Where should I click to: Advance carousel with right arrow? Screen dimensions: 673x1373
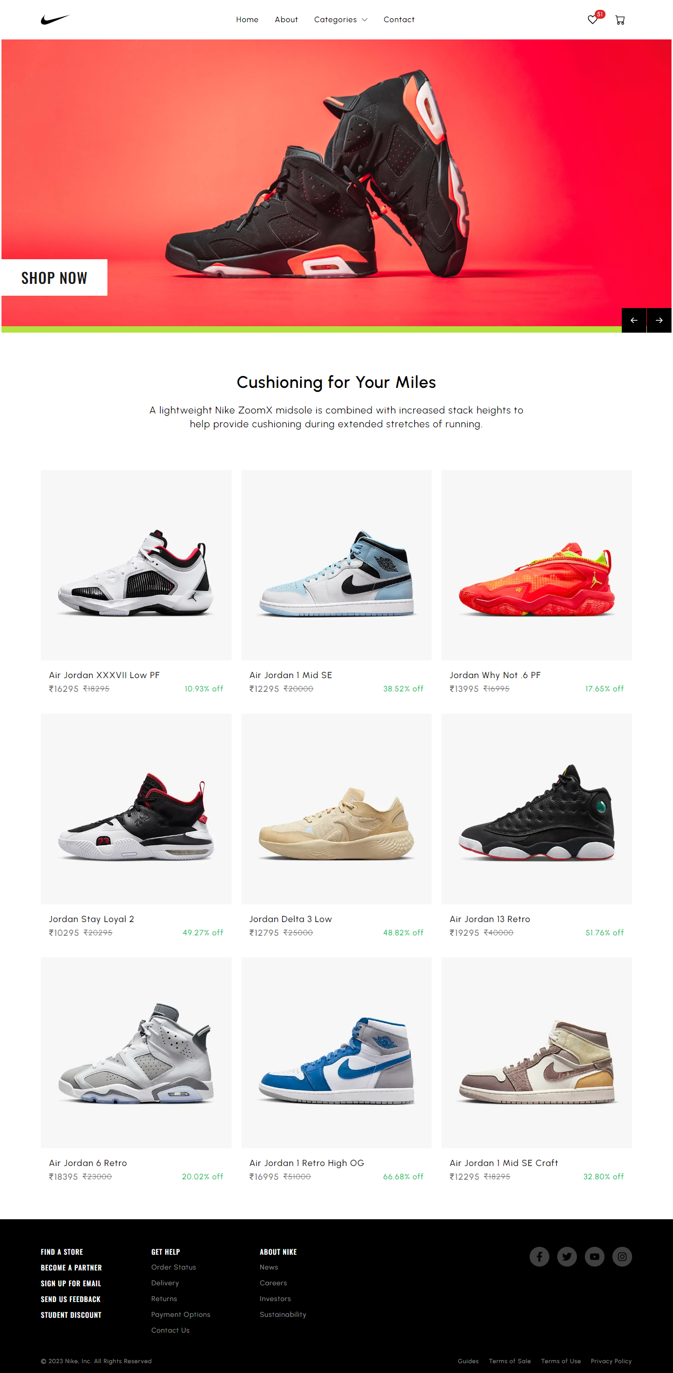pyautogui.click(x=659, y=320)
